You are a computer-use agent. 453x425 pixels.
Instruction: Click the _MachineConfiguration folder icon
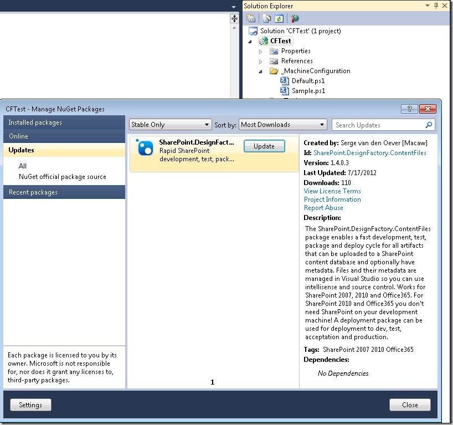(x=274, y=71)
